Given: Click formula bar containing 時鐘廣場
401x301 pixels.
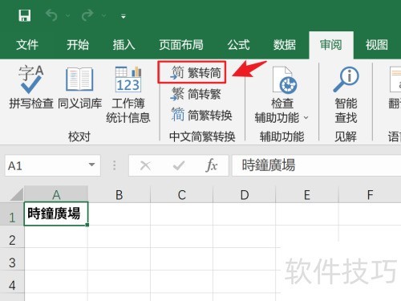Looking at the screenshot, I should [317, 165].
